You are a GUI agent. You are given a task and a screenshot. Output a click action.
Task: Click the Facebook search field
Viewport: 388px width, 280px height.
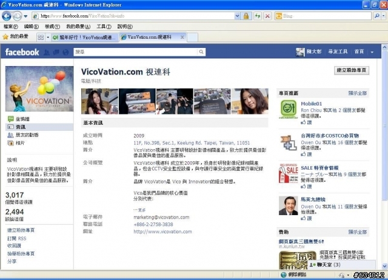click(x=135, y=52)
